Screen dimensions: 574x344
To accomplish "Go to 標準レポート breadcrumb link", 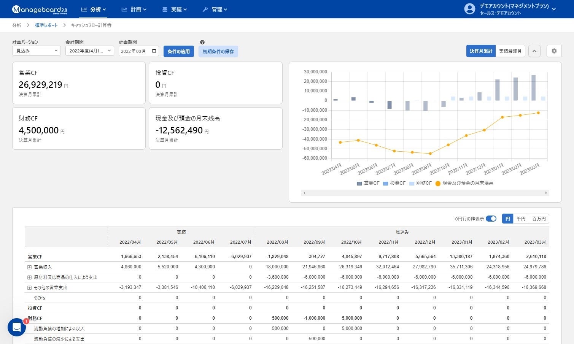I will tap(46, 25).
